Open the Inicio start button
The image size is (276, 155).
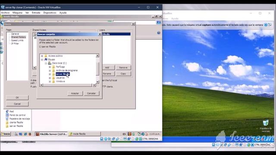point(6,134)
